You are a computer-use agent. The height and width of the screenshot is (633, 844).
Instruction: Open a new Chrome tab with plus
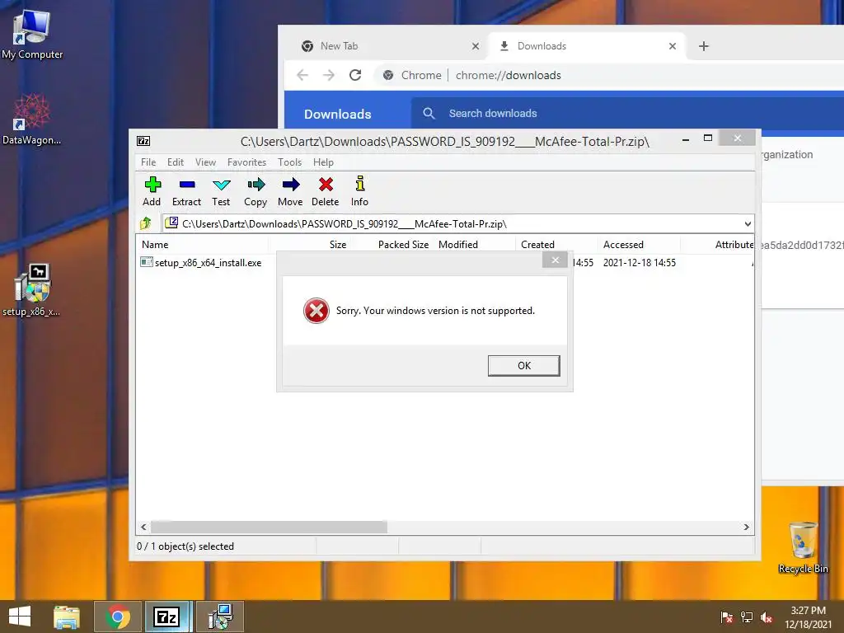pyautogui.click(x=704, y=46)
